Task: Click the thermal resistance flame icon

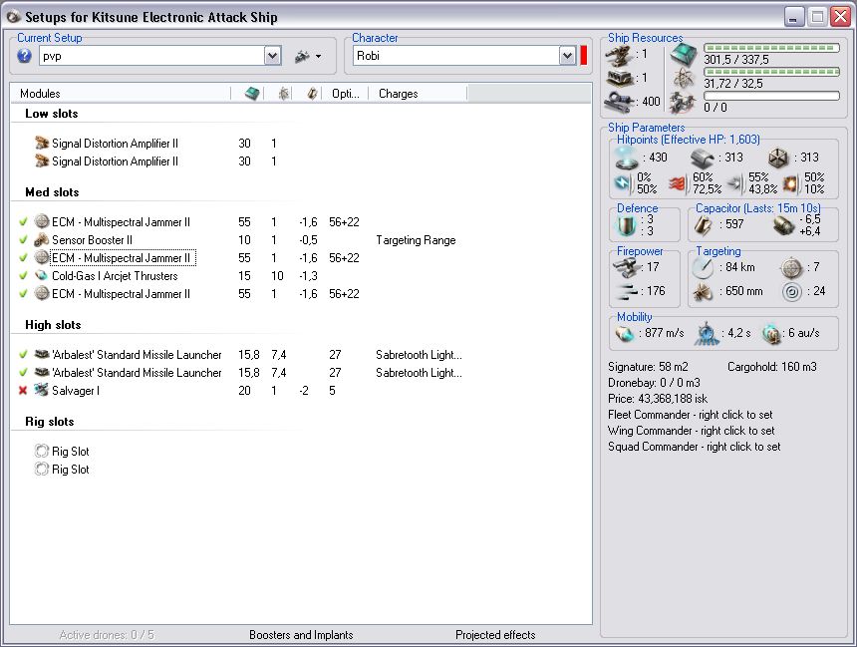Action: (x=679, y=183)
